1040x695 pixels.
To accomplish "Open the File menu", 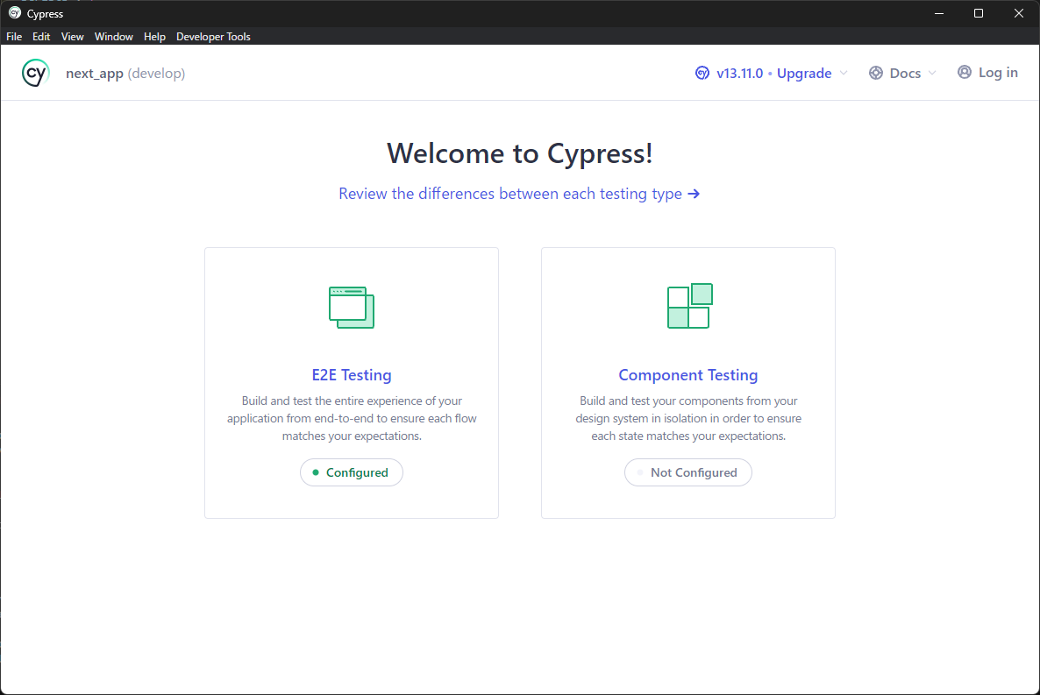I will pos(14,37).
